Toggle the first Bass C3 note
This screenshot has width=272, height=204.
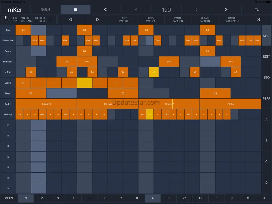[x=31, y=93]
